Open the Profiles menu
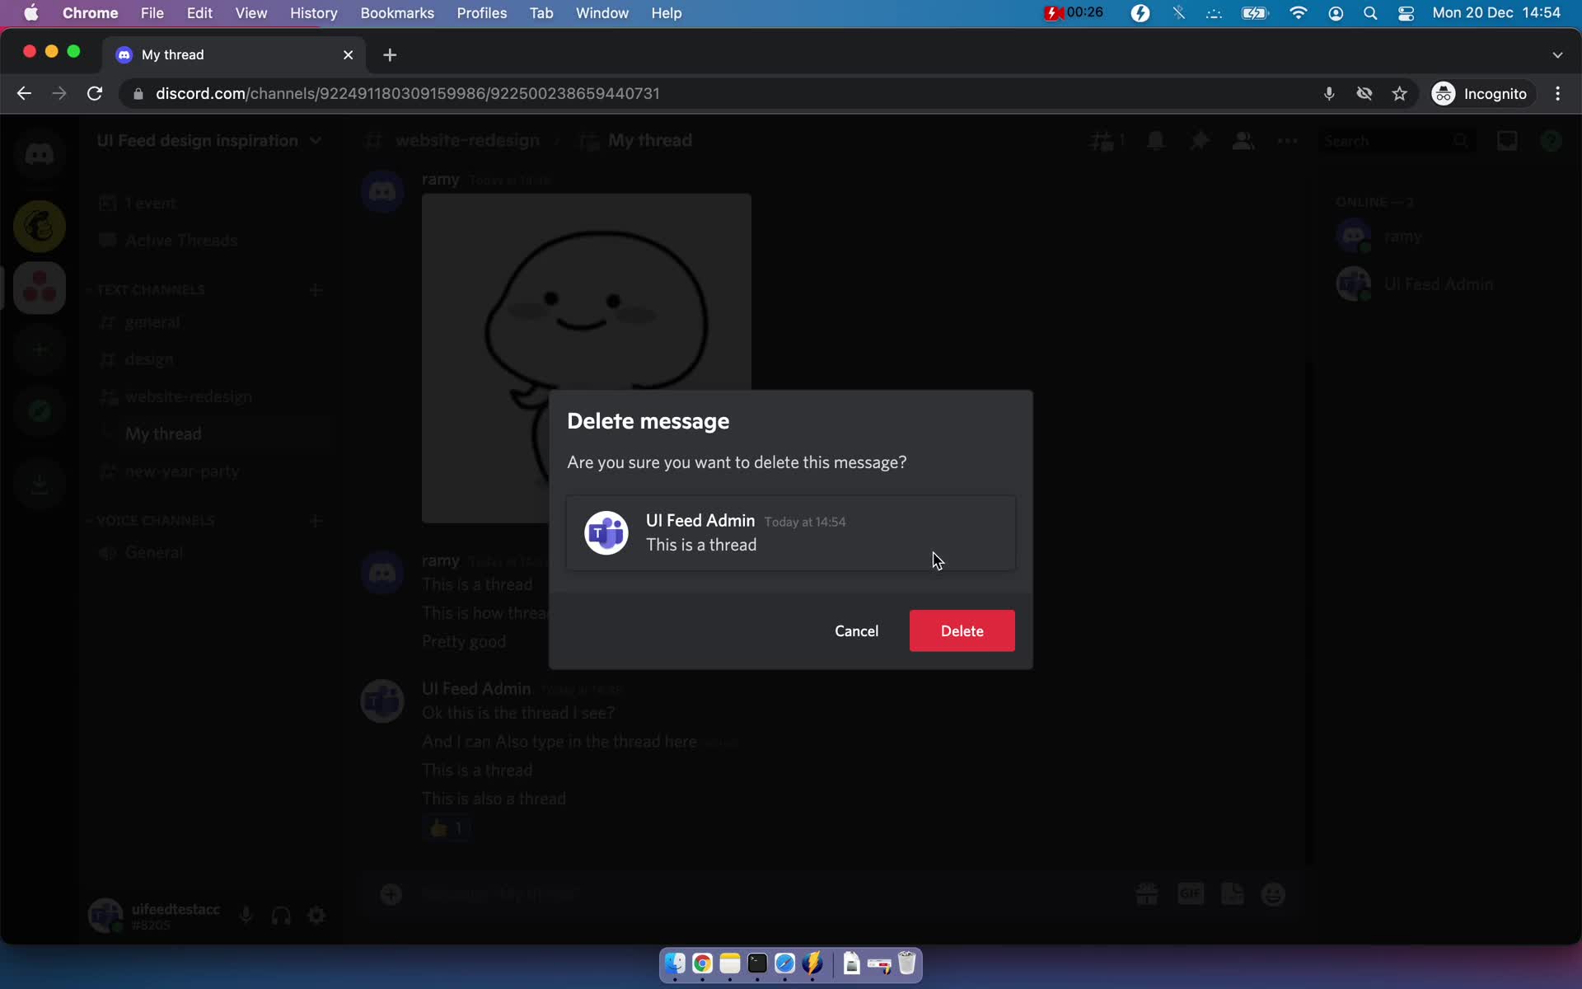Screen dimensions: 1582x989 tap(482, 13)
